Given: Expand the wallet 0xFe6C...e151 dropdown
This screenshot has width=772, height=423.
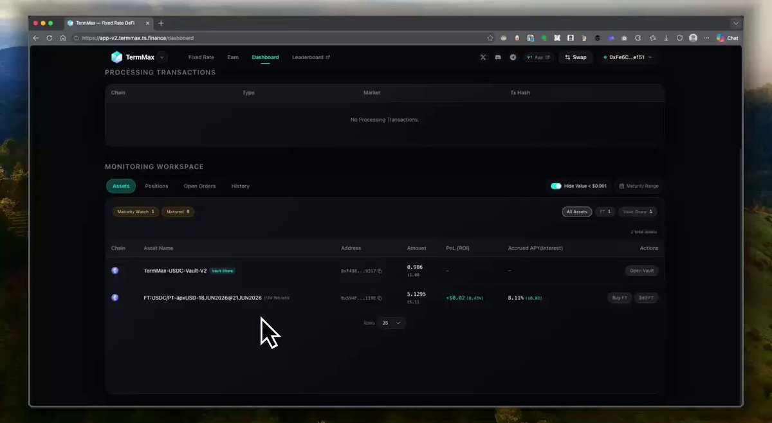Looking at the screenshot, I should 627,57.
